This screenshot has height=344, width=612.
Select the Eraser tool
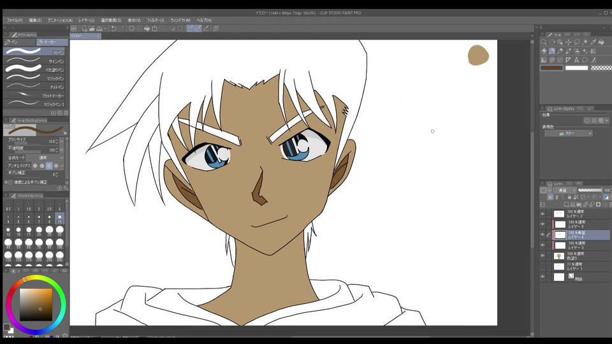[x=544, y=51]
